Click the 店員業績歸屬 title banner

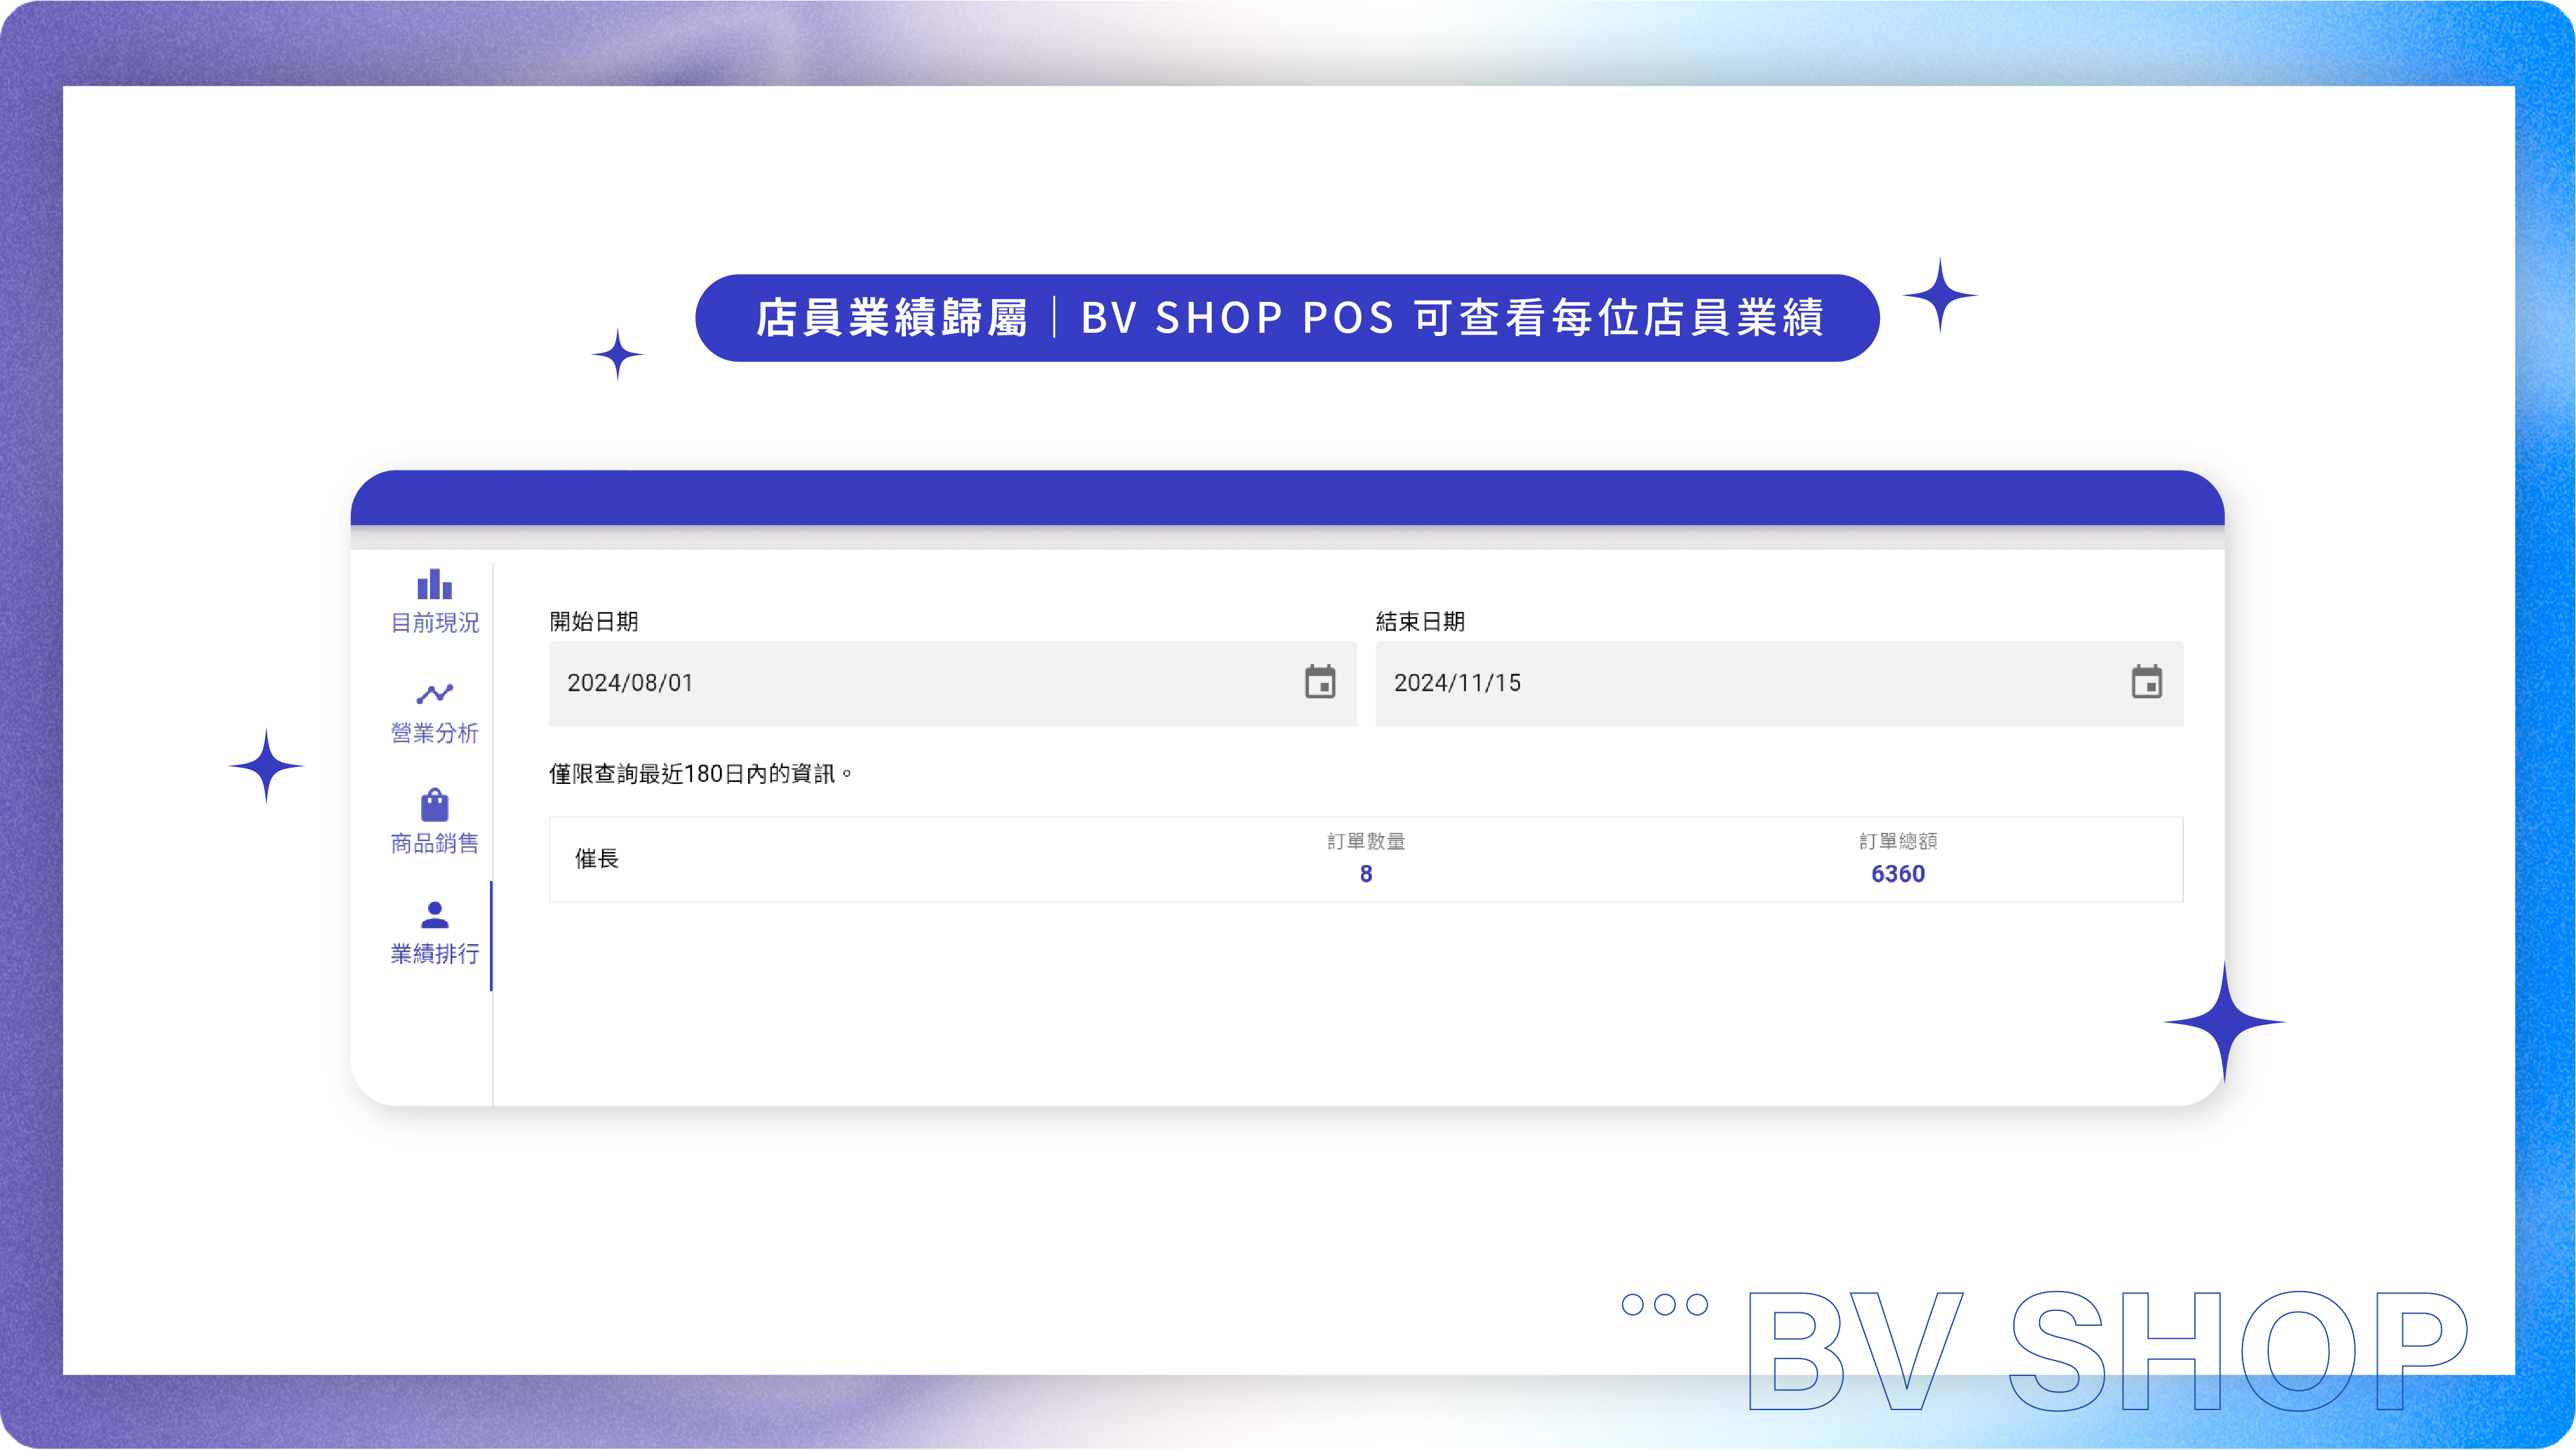tap(1287, 318)
